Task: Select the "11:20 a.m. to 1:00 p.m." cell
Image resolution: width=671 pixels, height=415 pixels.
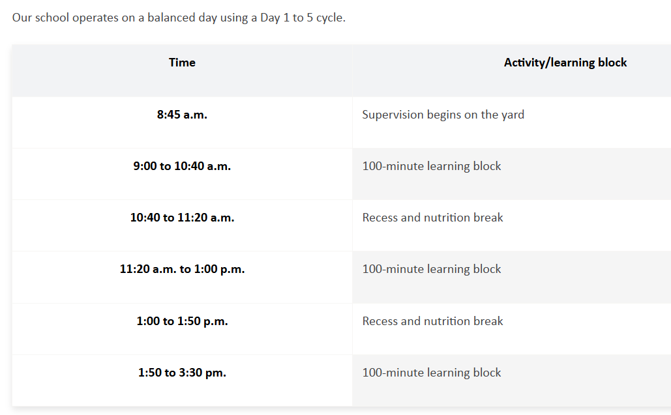Action: tap(182, 269)
